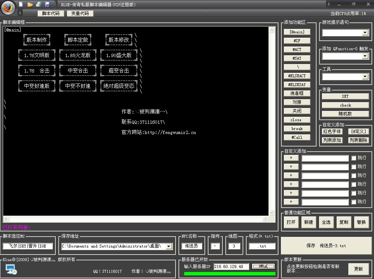Click the #ELSEACT button
374x279 pixels.
(296, 76)
